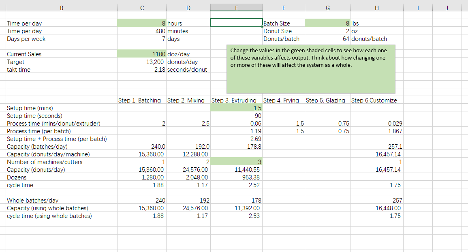Select column B header
The height and width of the screenshot is (252, 468).
tap(62, 7)
